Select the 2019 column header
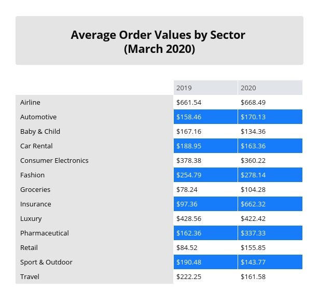The image size is (319, 292). [184, 88]
